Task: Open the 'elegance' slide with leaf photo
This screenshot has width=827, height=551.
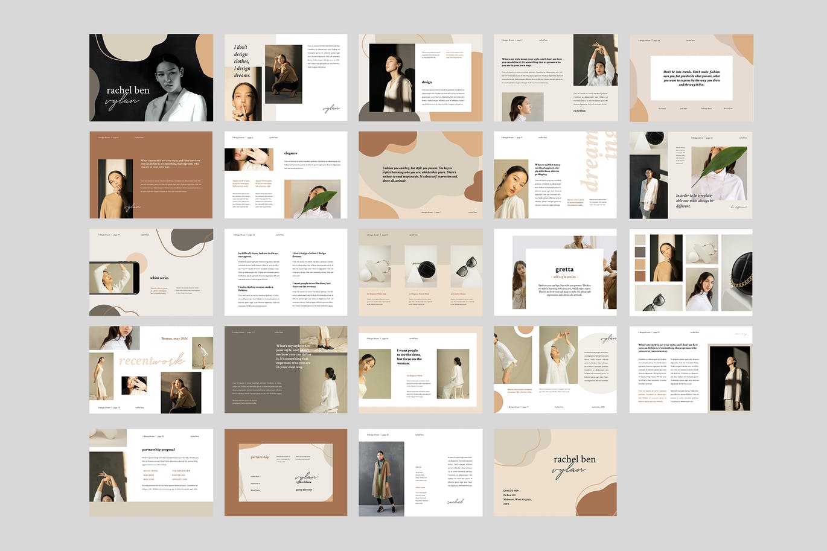Action: [x=286, y=175]
